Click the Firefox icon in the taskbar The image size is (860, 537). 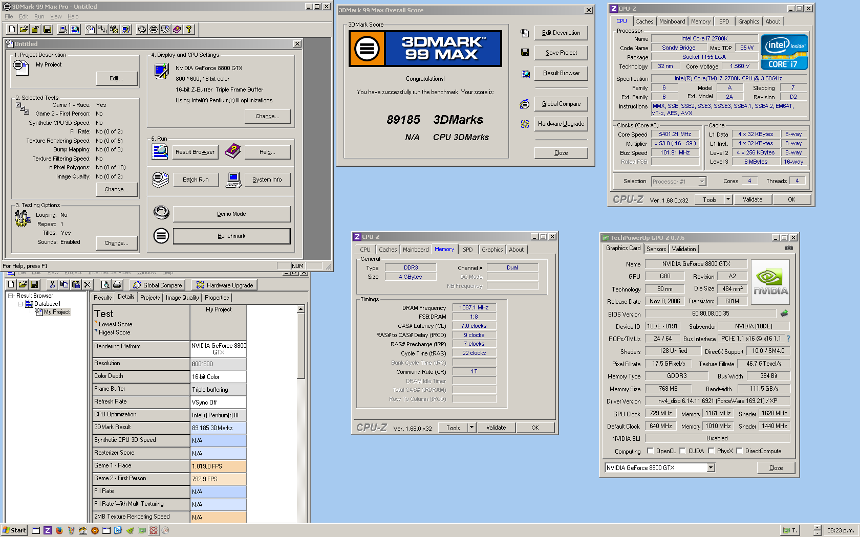59,530
